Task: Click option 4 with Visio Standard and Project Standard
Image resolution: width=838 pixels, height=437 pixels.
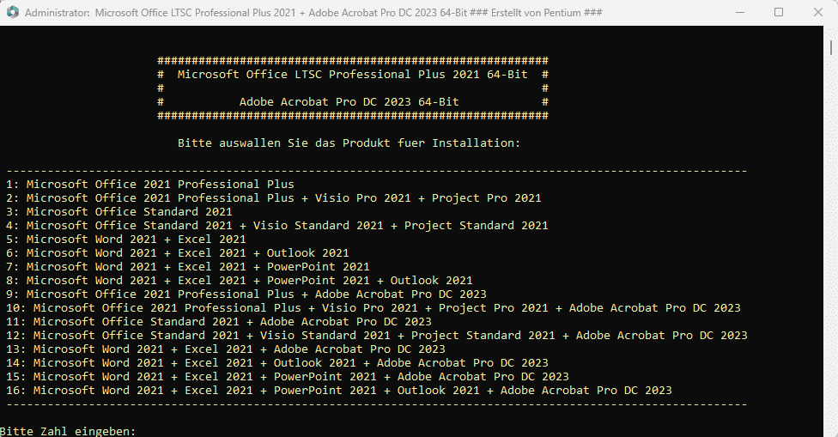Action: point(276,226)
